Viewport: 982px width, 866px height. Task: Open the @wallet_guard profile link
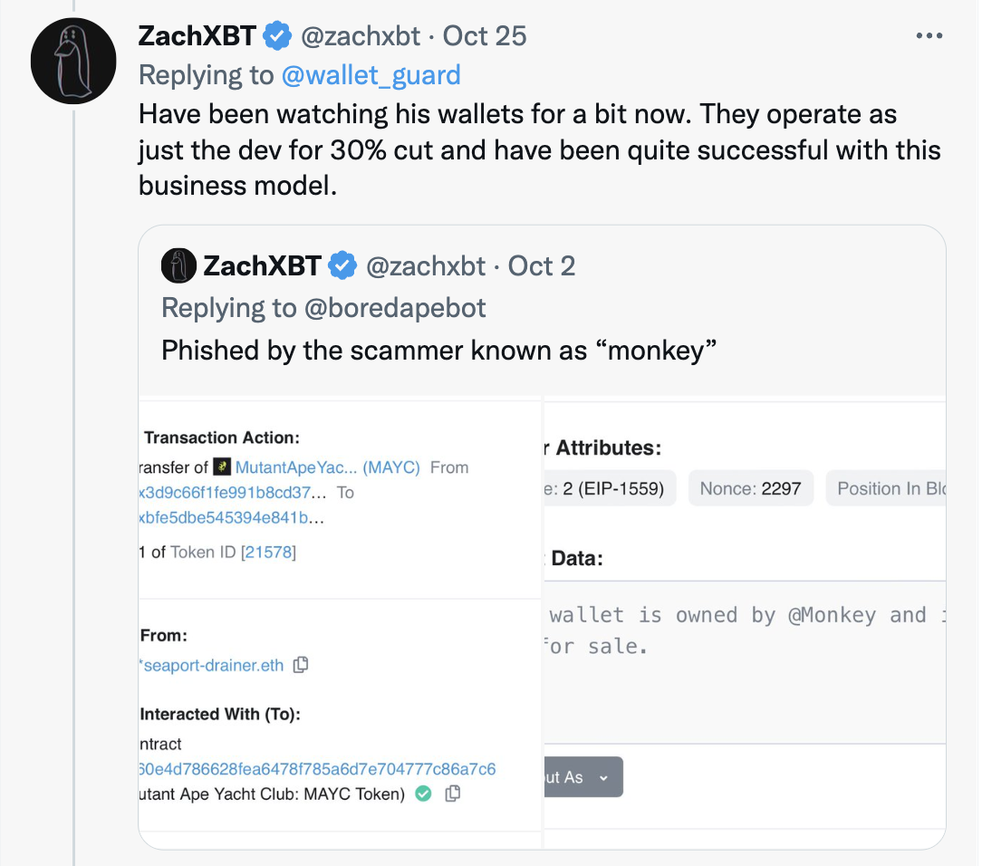point(371,75)
